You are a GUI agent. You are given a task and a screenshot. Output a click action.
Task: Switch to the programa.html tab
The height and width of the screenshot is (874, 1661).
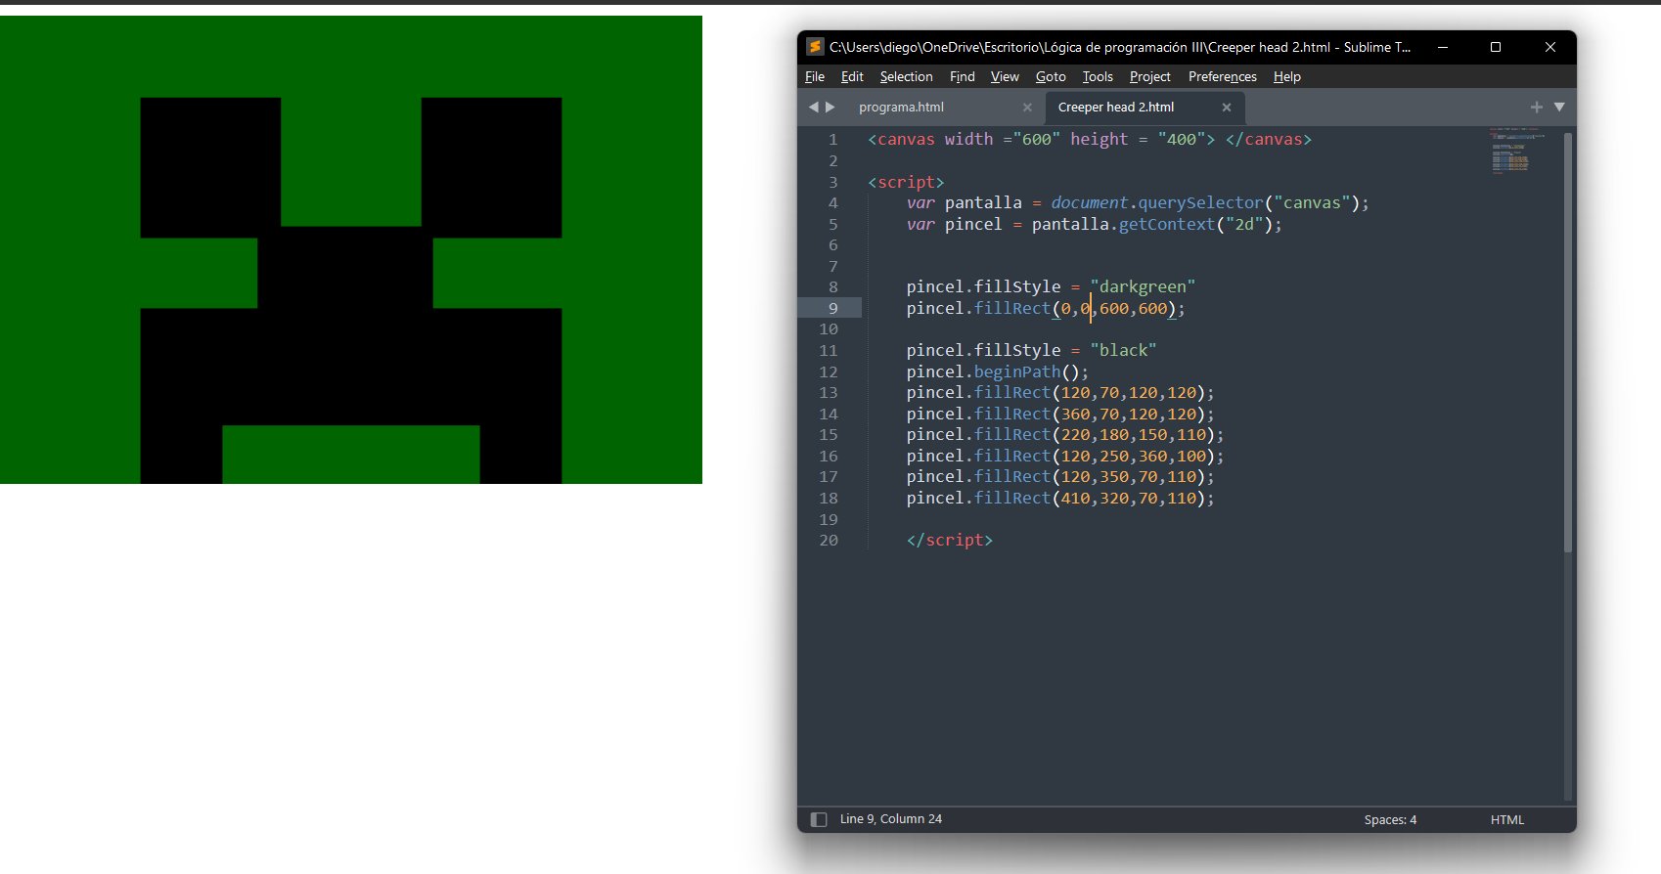coord(901,108)
